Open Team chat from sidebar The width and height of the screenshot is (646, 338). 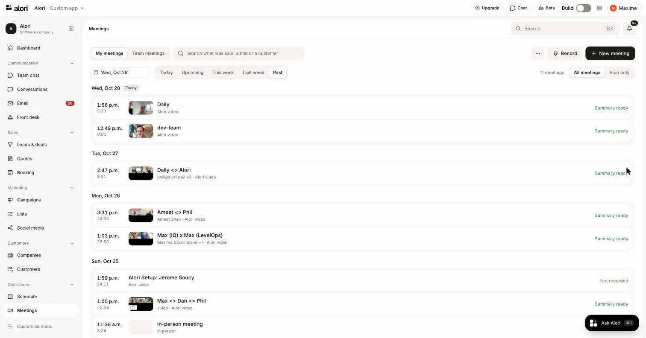pyautogui.click(x=41, y=75)
